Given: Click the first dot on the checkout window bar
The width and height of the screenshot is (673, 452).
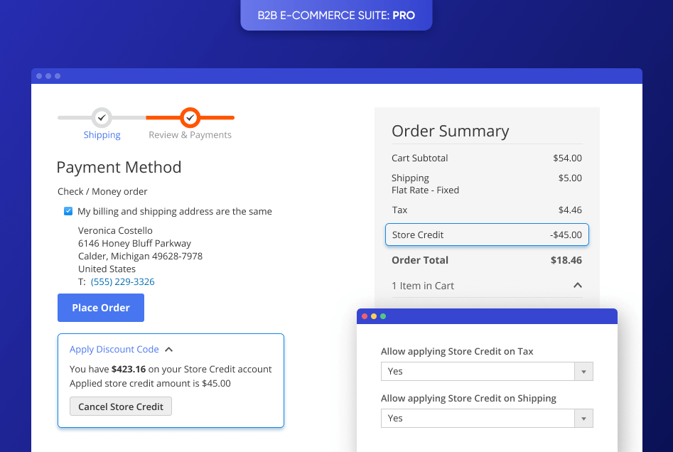Looking at the screenshot, I should 39,75.
